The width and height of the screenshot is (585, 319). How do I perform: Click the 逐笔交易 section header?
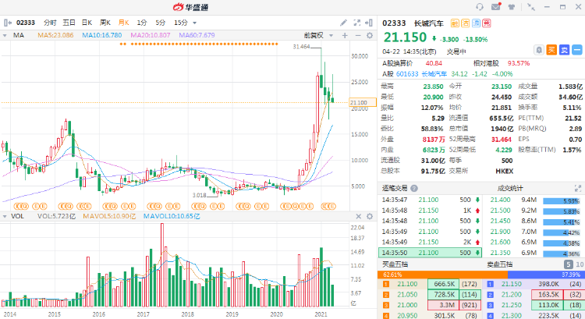(395, 189)
